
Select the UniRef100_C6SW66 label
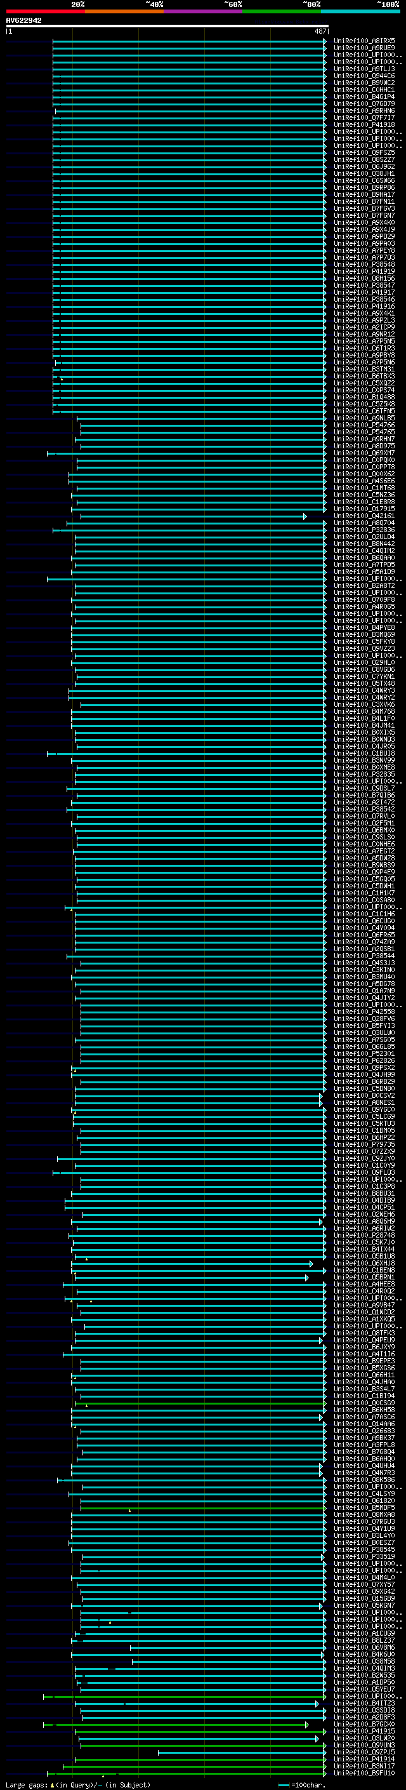tap(364, 181)
